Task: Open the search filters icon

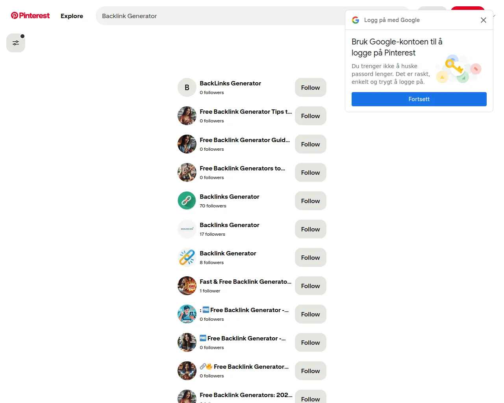Action: [x=16, y=43]
